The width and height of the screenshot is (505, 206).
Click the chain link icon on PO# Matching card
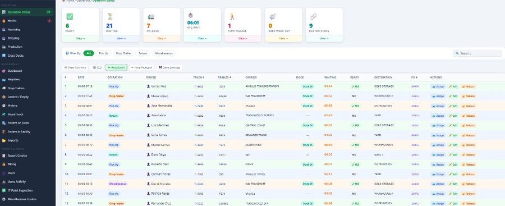(313, 16)
